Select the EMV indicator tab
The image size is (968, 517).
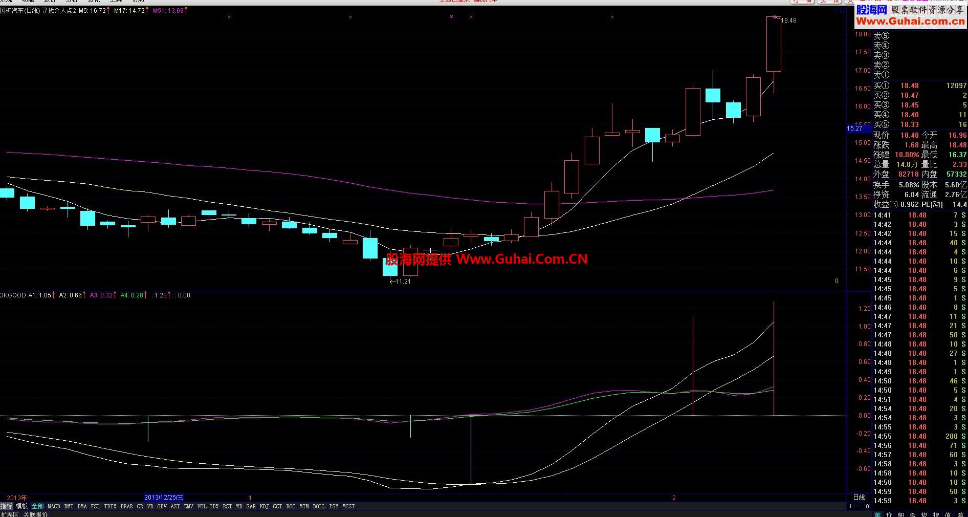pyautogui.click(x=188, y=506)
